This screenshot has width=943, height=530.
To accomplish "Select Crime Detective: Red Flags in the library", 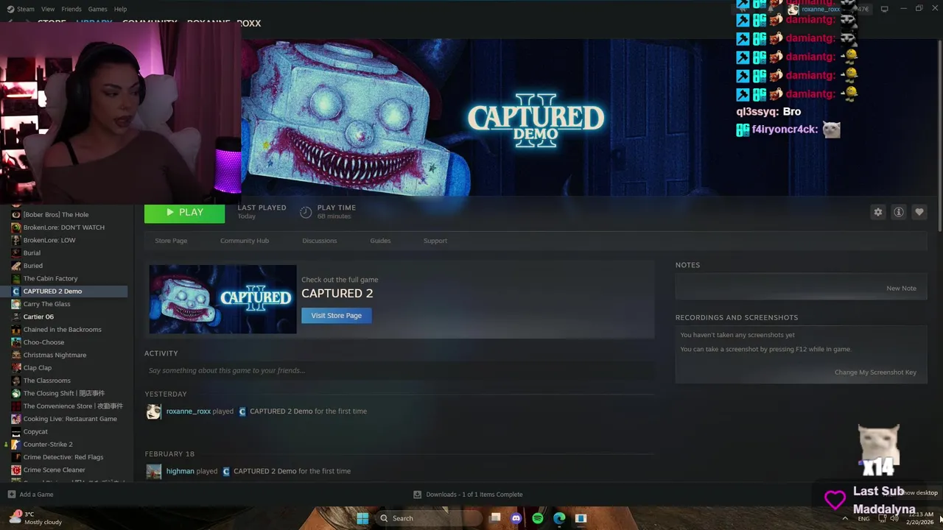I will pyautogui.click(x=63, y=457).
